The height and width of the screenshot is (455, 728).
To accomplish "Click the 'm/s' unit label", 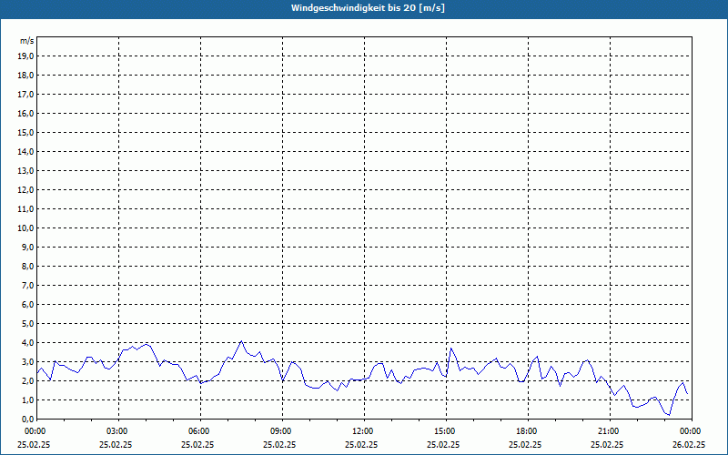I will (x=26, y=41).
